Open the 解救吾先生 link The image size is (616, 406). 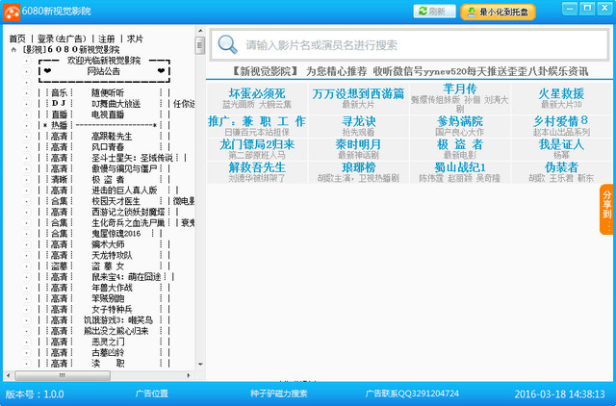[x=257, y=167]
